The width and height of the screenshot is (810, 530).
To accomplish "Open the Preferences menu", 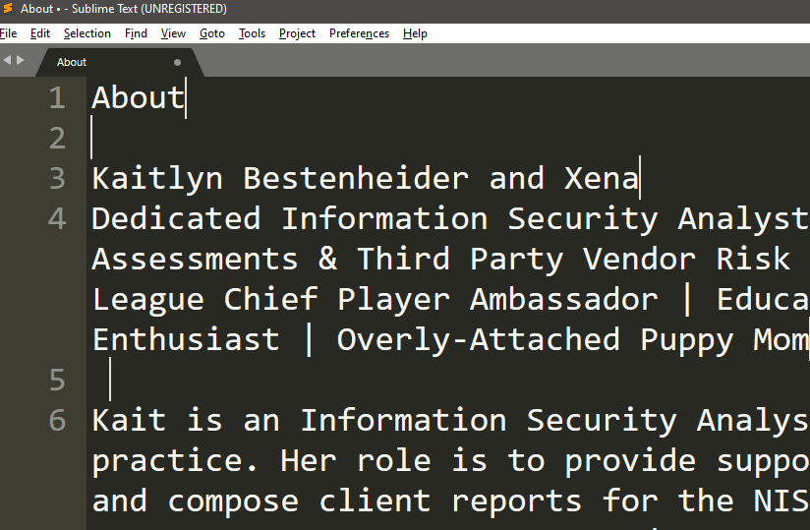I will [359, 33].
